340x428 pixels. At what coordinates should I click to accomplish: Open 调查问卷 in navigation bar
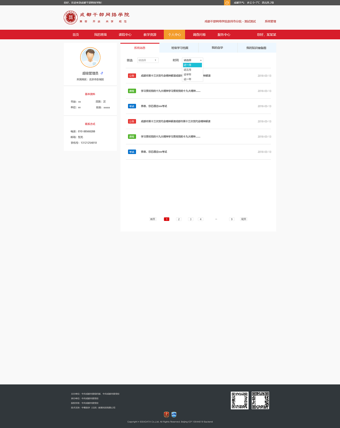(199, 35)
